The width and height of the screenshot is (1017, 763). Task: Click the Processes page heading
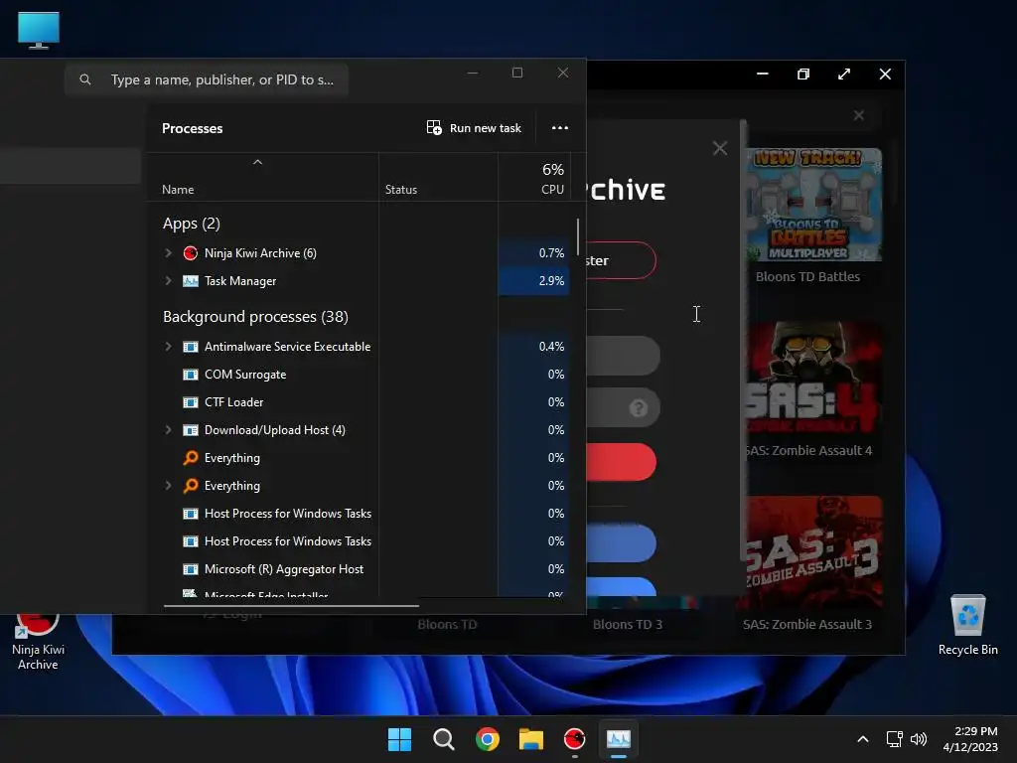pyautogui.click(x=192, y=128)
